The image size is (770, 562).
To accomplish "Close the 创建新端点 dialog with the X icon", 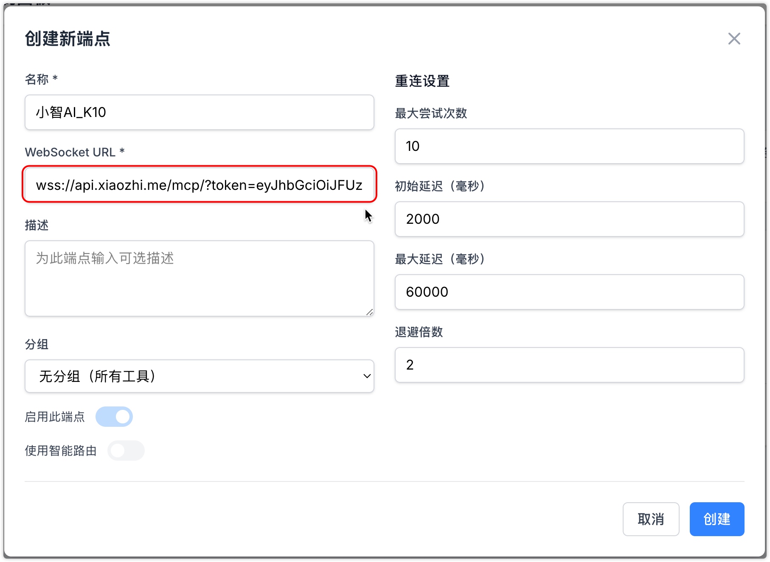I will [734, 39].
